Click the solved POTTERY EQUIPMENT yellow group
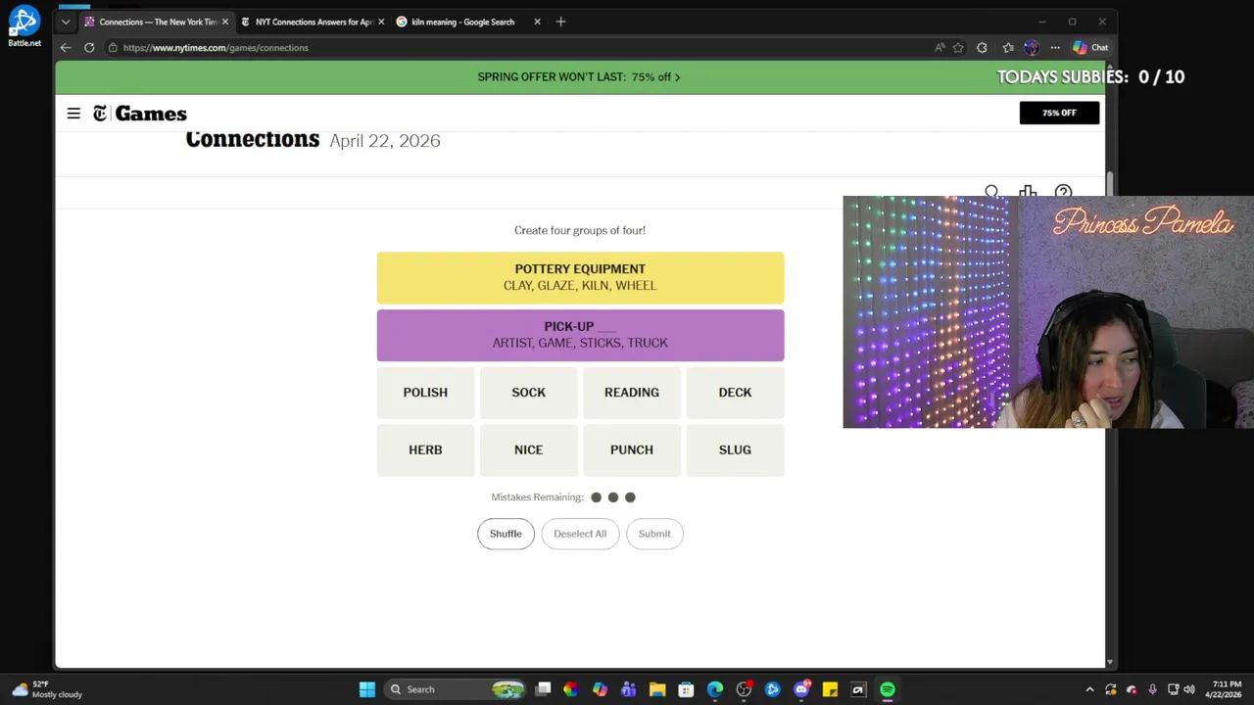This screenshot has width=1254, height=705. click(x=580, y=278)
